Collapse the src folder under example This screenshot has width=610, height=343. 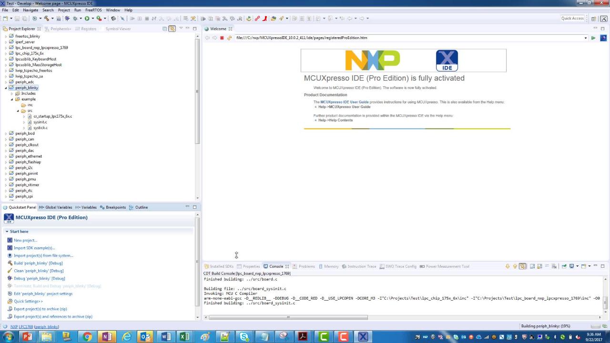point(17,111)
